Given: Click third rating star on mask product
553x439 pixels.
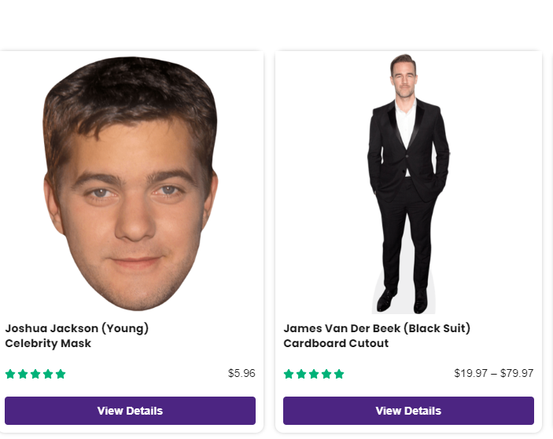Looking at the screenshot, I should 35,374.
